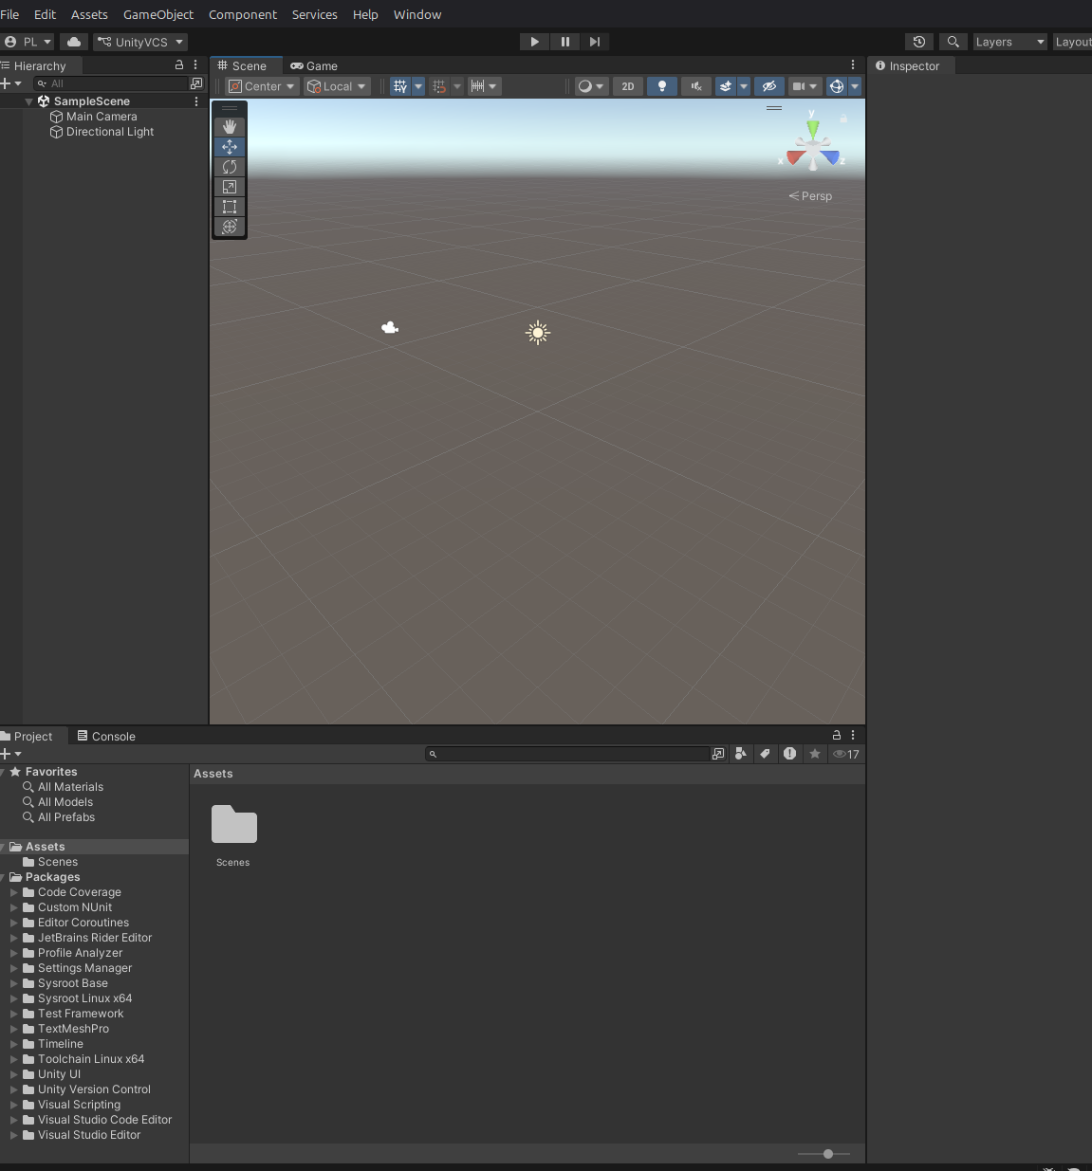Click the Project panel search field

point(567,754)
